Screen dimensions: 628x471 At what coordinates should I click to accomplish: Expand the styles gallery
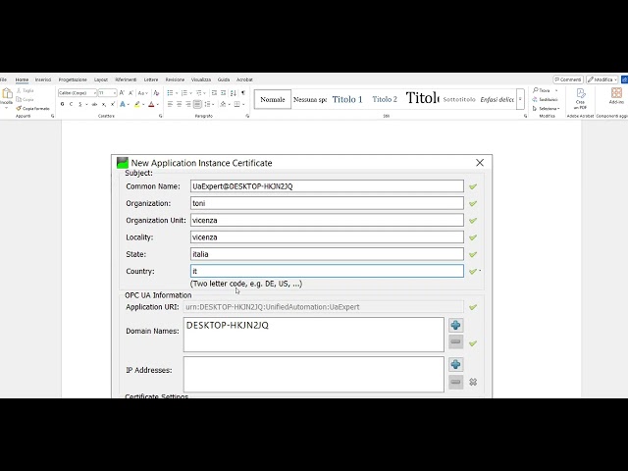click(x=520, y=99)
